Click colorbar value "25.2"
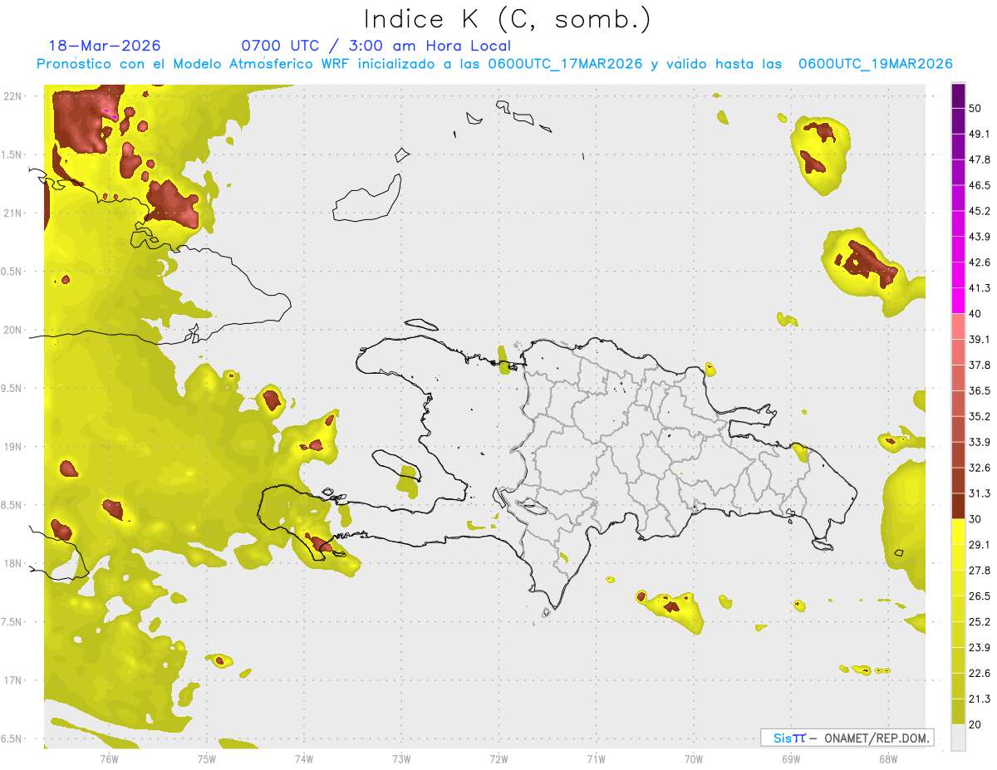This screenshot has height=770, width=997. tap(980, 622)
